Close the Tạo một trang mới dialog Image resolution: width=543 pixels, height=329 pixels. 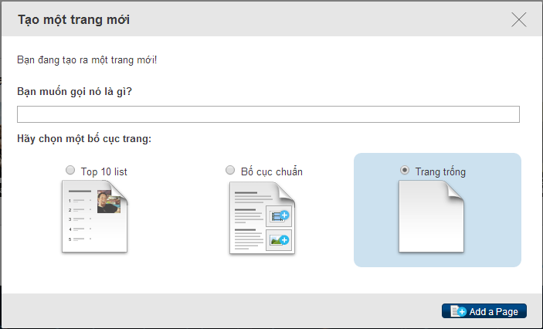coord(518,19)
